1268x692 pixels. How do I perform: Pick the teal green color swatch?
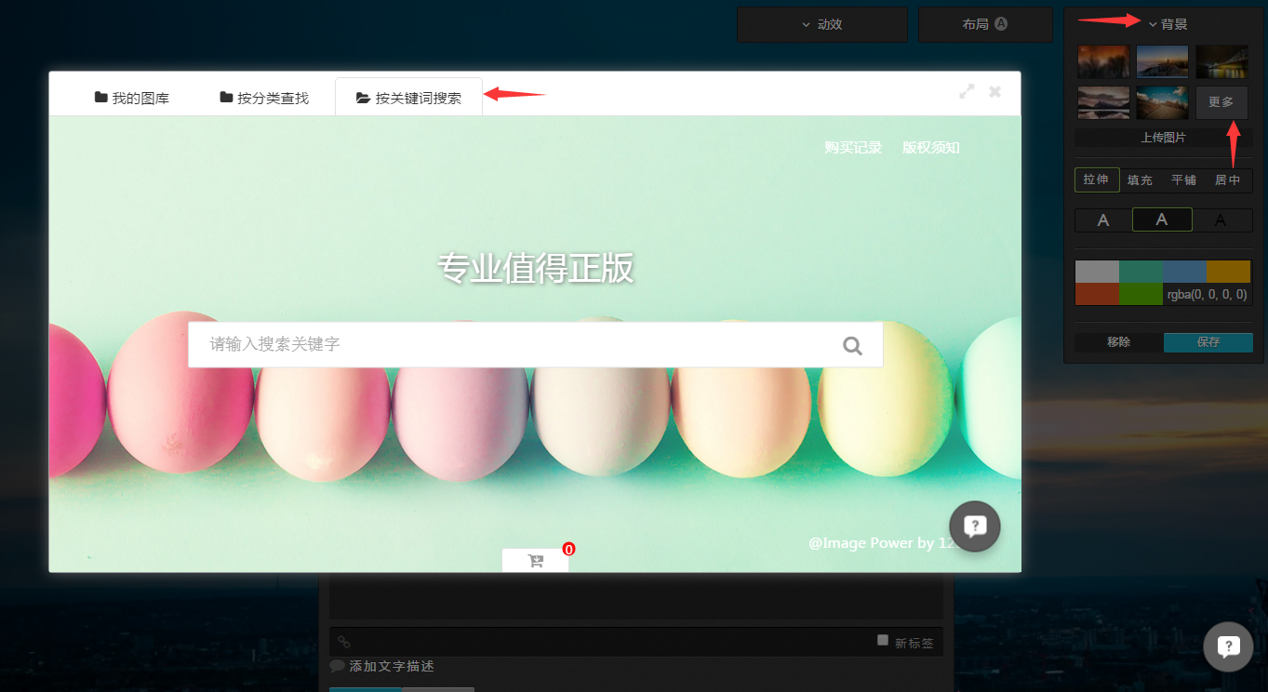click(1141, 272)
